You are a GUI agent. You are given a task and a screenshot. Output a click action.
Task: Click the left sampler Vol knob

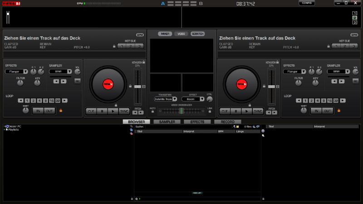77,72
